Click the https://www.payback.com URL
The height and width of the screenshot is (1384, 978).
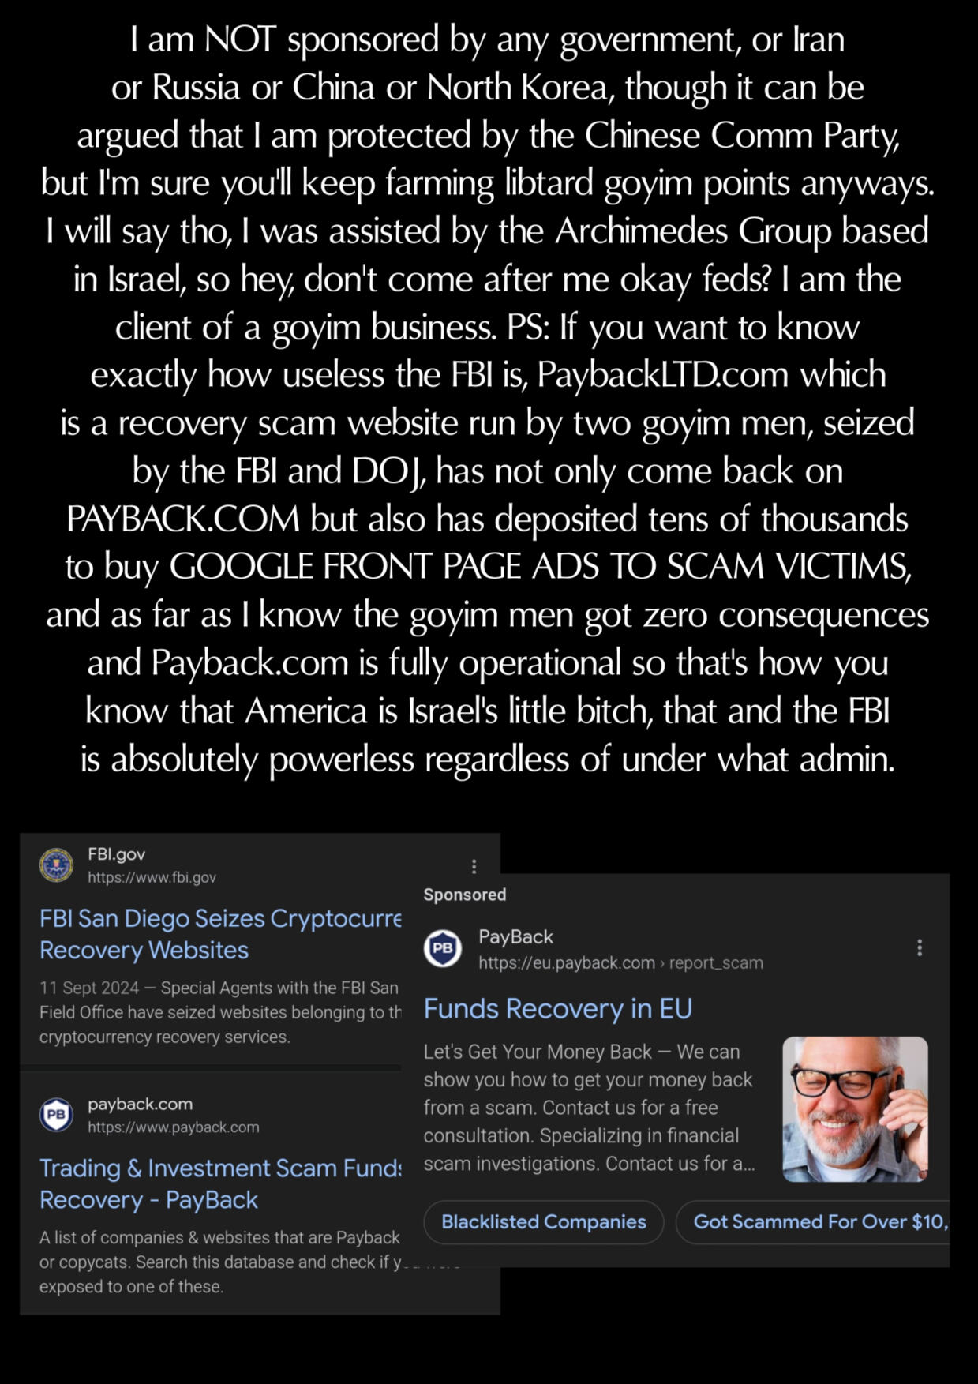tap(173, 1127)
